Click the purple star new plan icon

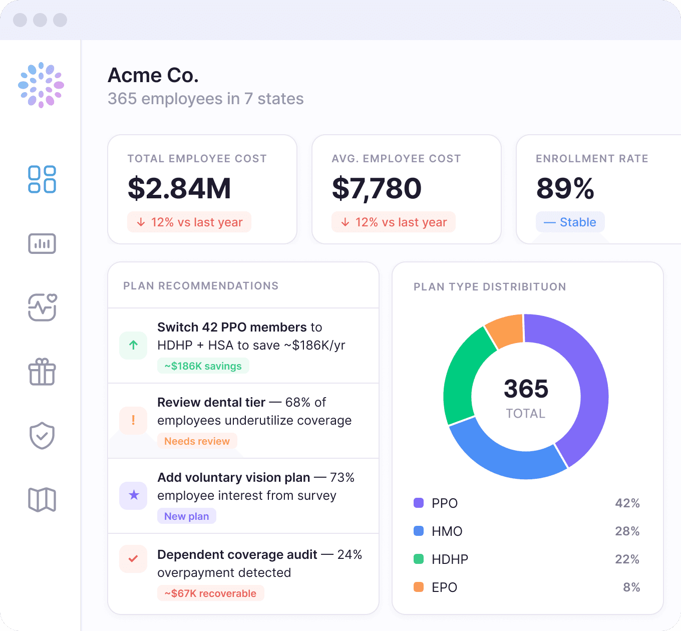[133, 495]
